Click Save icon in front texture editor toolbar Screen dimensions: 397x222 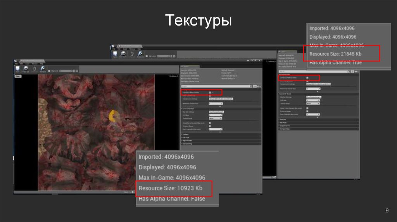tap(17, 69)
